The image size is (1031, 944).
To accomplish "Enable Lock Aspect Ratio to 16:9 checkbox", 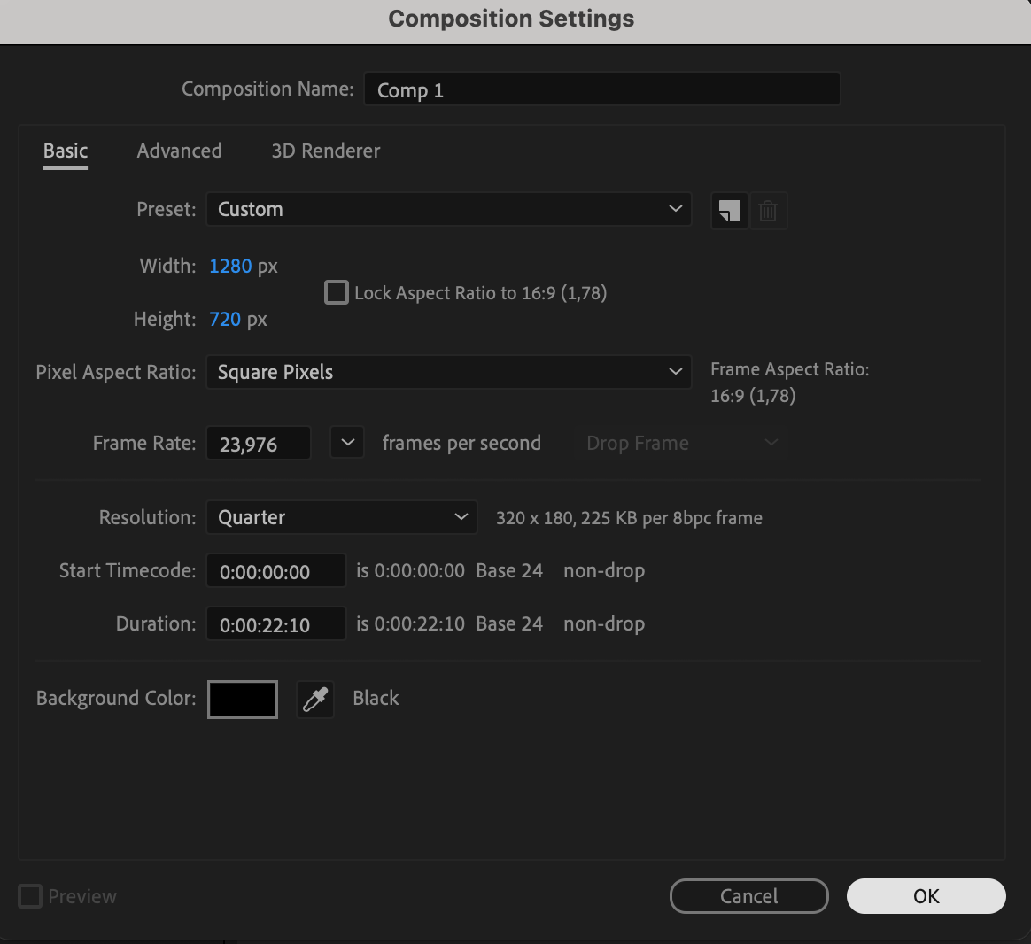I will tap(337, 292).
